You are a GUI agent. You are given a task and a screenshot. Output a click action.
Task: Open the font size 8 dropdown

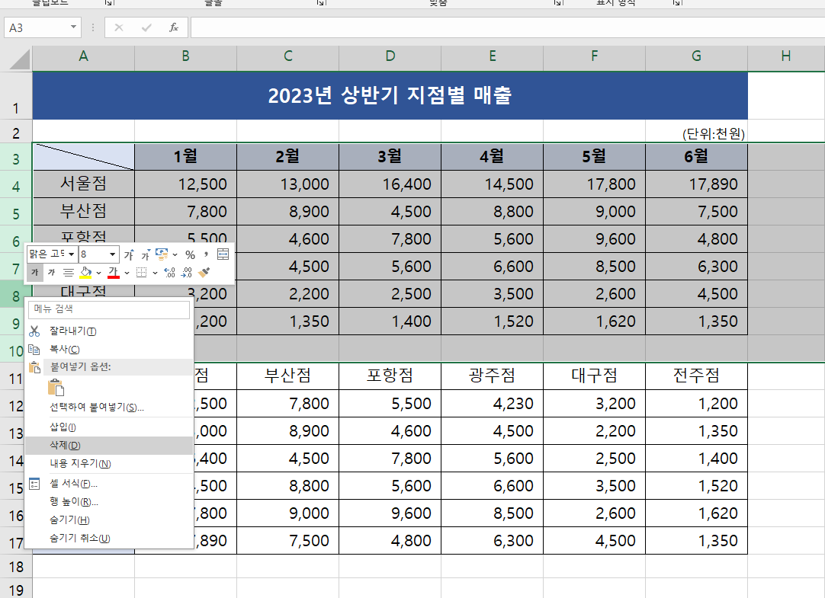[x=112, y=254]
